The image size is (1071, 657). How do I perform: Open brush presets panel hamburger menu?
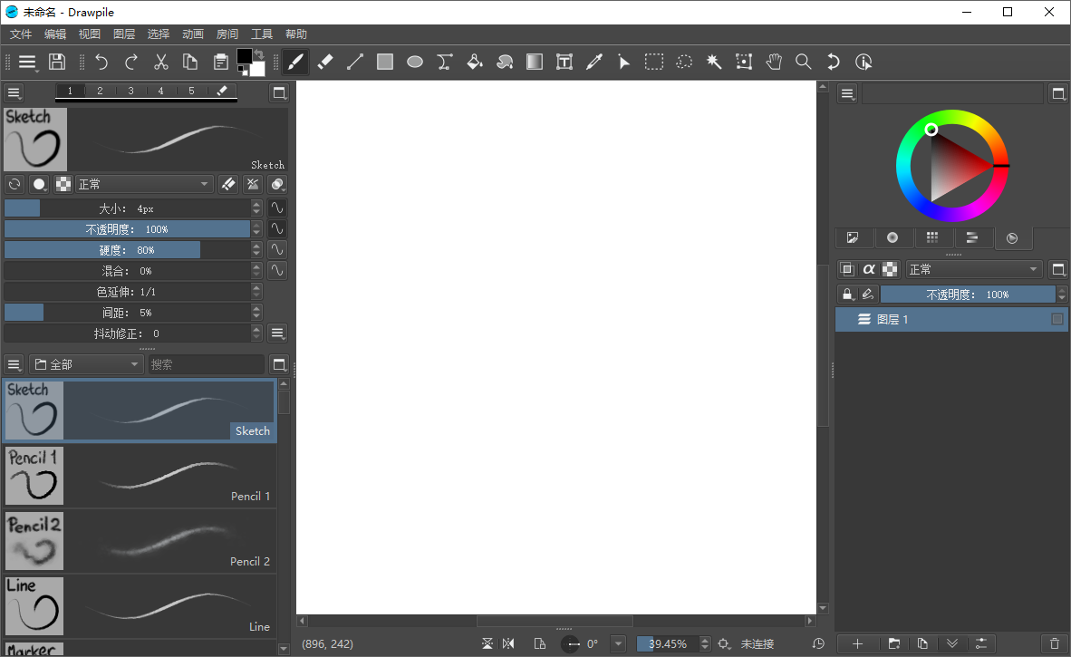14,364
